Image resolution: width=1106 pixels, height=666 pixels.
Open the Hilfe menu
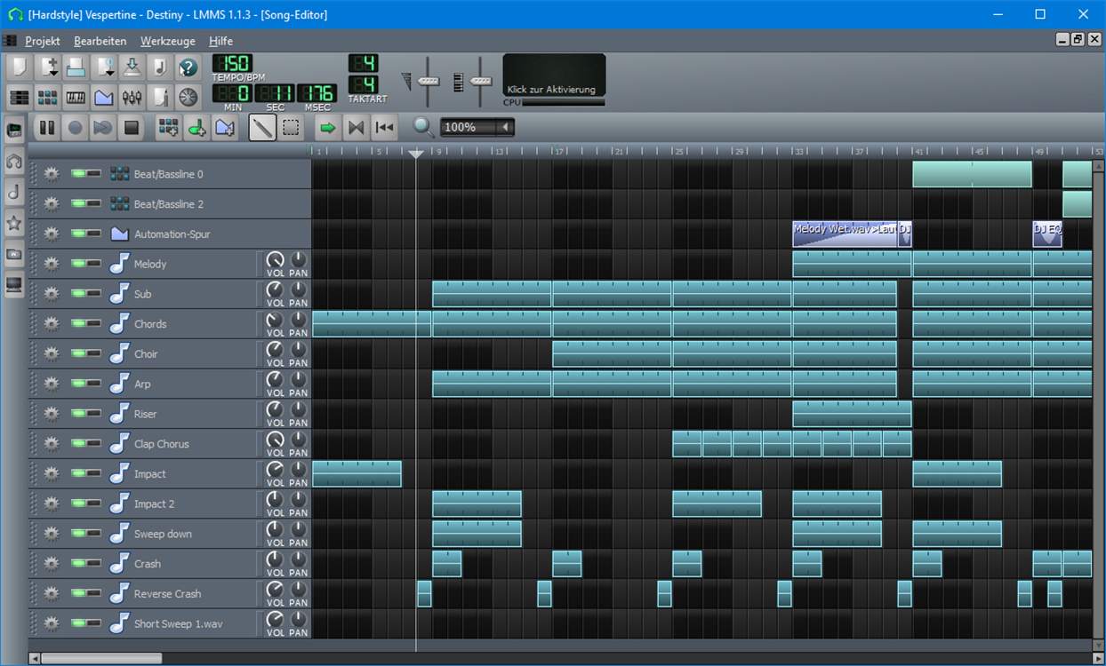click(x=220, y=41)
